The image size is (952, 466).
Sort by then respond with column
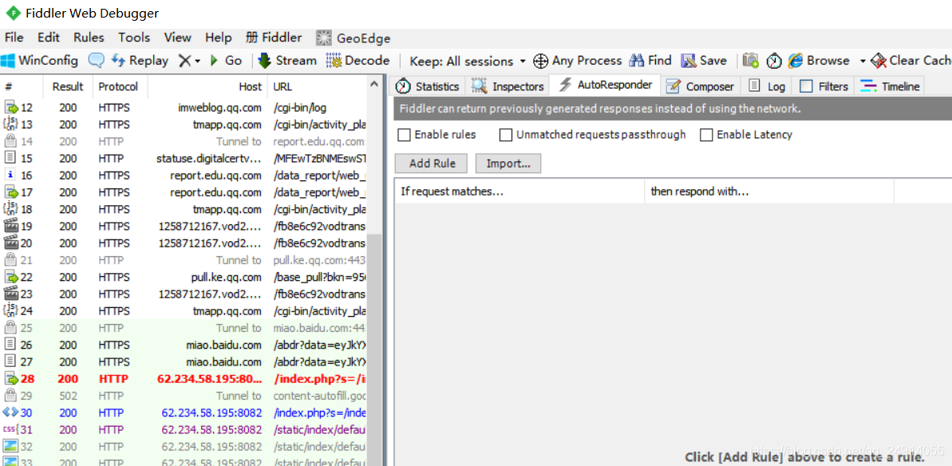[x=769, y=192]
